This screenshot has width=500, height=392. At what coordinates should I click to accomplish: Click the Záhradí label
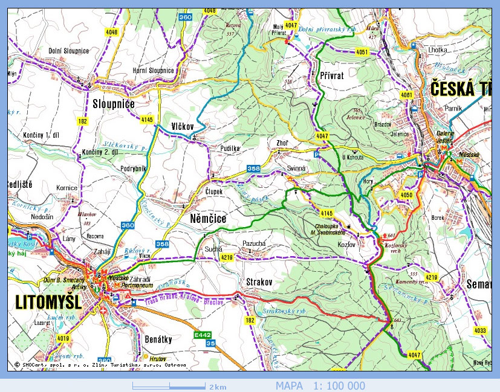click(140, 279)
